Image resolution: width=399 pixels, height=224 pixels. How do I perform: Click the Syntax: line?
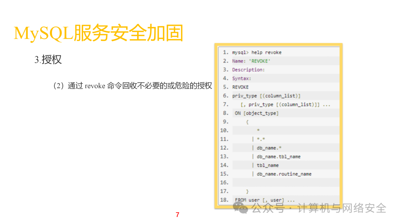[x=242, y=78]
